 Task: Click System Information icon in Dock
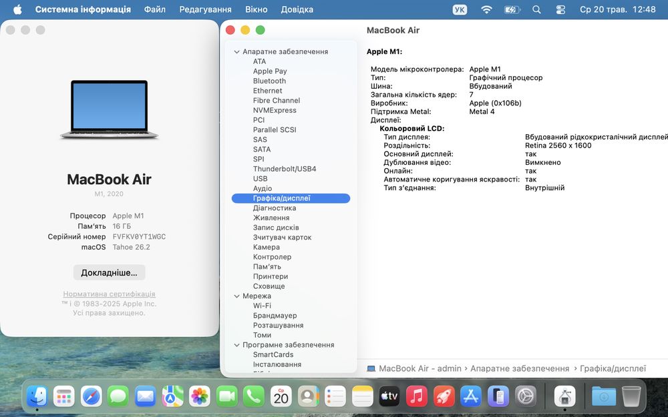pyautogui.click(x=565, y=396)
